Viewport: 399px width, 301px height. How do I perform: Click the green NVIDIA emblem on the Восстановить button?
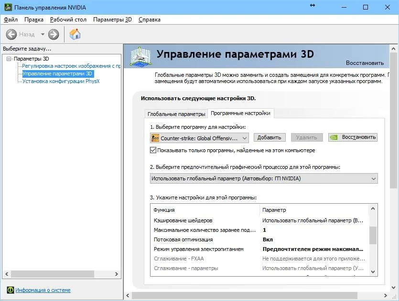tap(333, 137)
